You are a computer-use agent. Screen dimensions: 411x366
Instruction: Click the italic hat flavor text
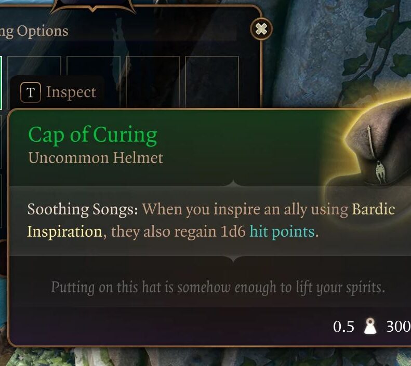click(x=218, y=288)
